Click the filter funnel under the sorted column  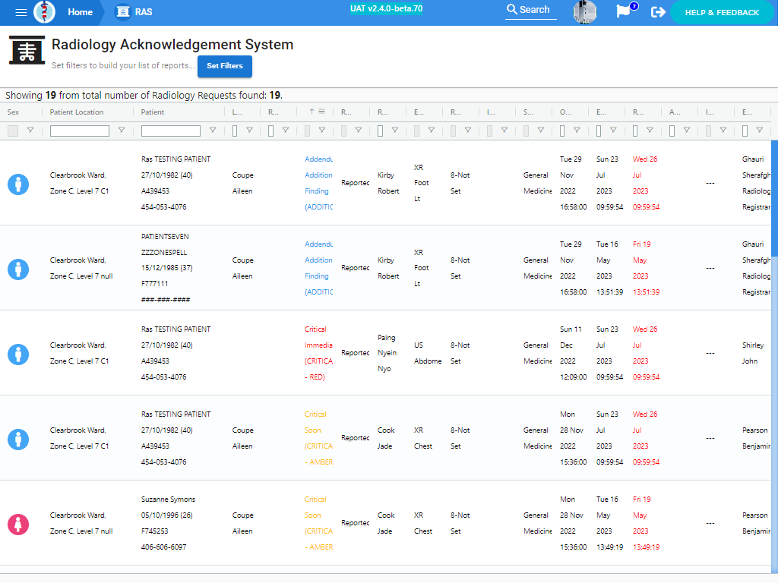(x=322, y=131)
